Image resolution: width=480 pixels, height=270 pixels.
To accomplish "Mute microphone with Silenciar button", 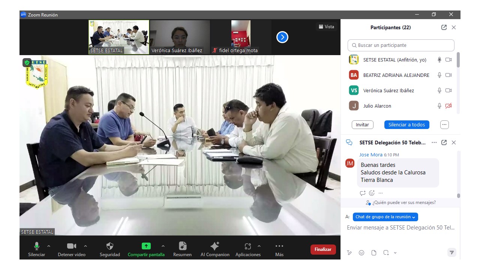I will click(36, 246).
